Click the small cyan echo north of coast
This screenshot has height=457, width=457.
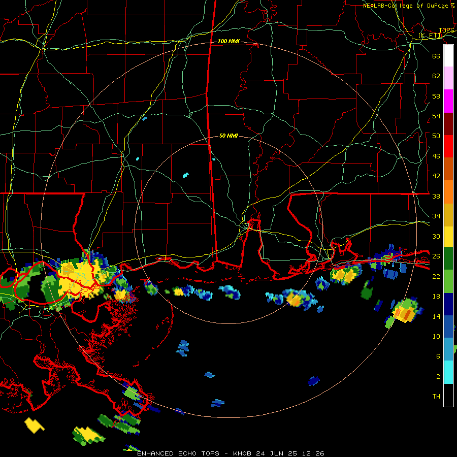tap(185, 175)
